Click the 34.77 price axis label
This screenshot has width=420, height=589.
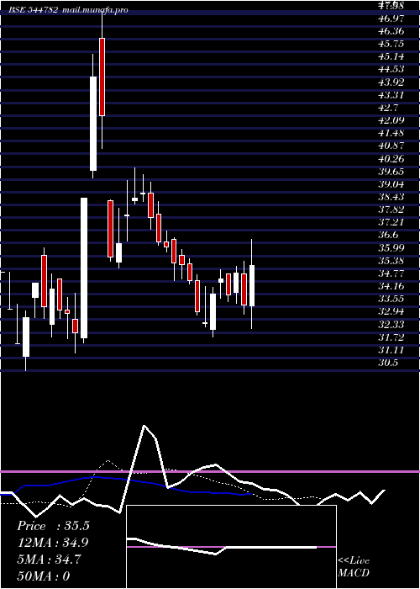[x=391, y=273]
